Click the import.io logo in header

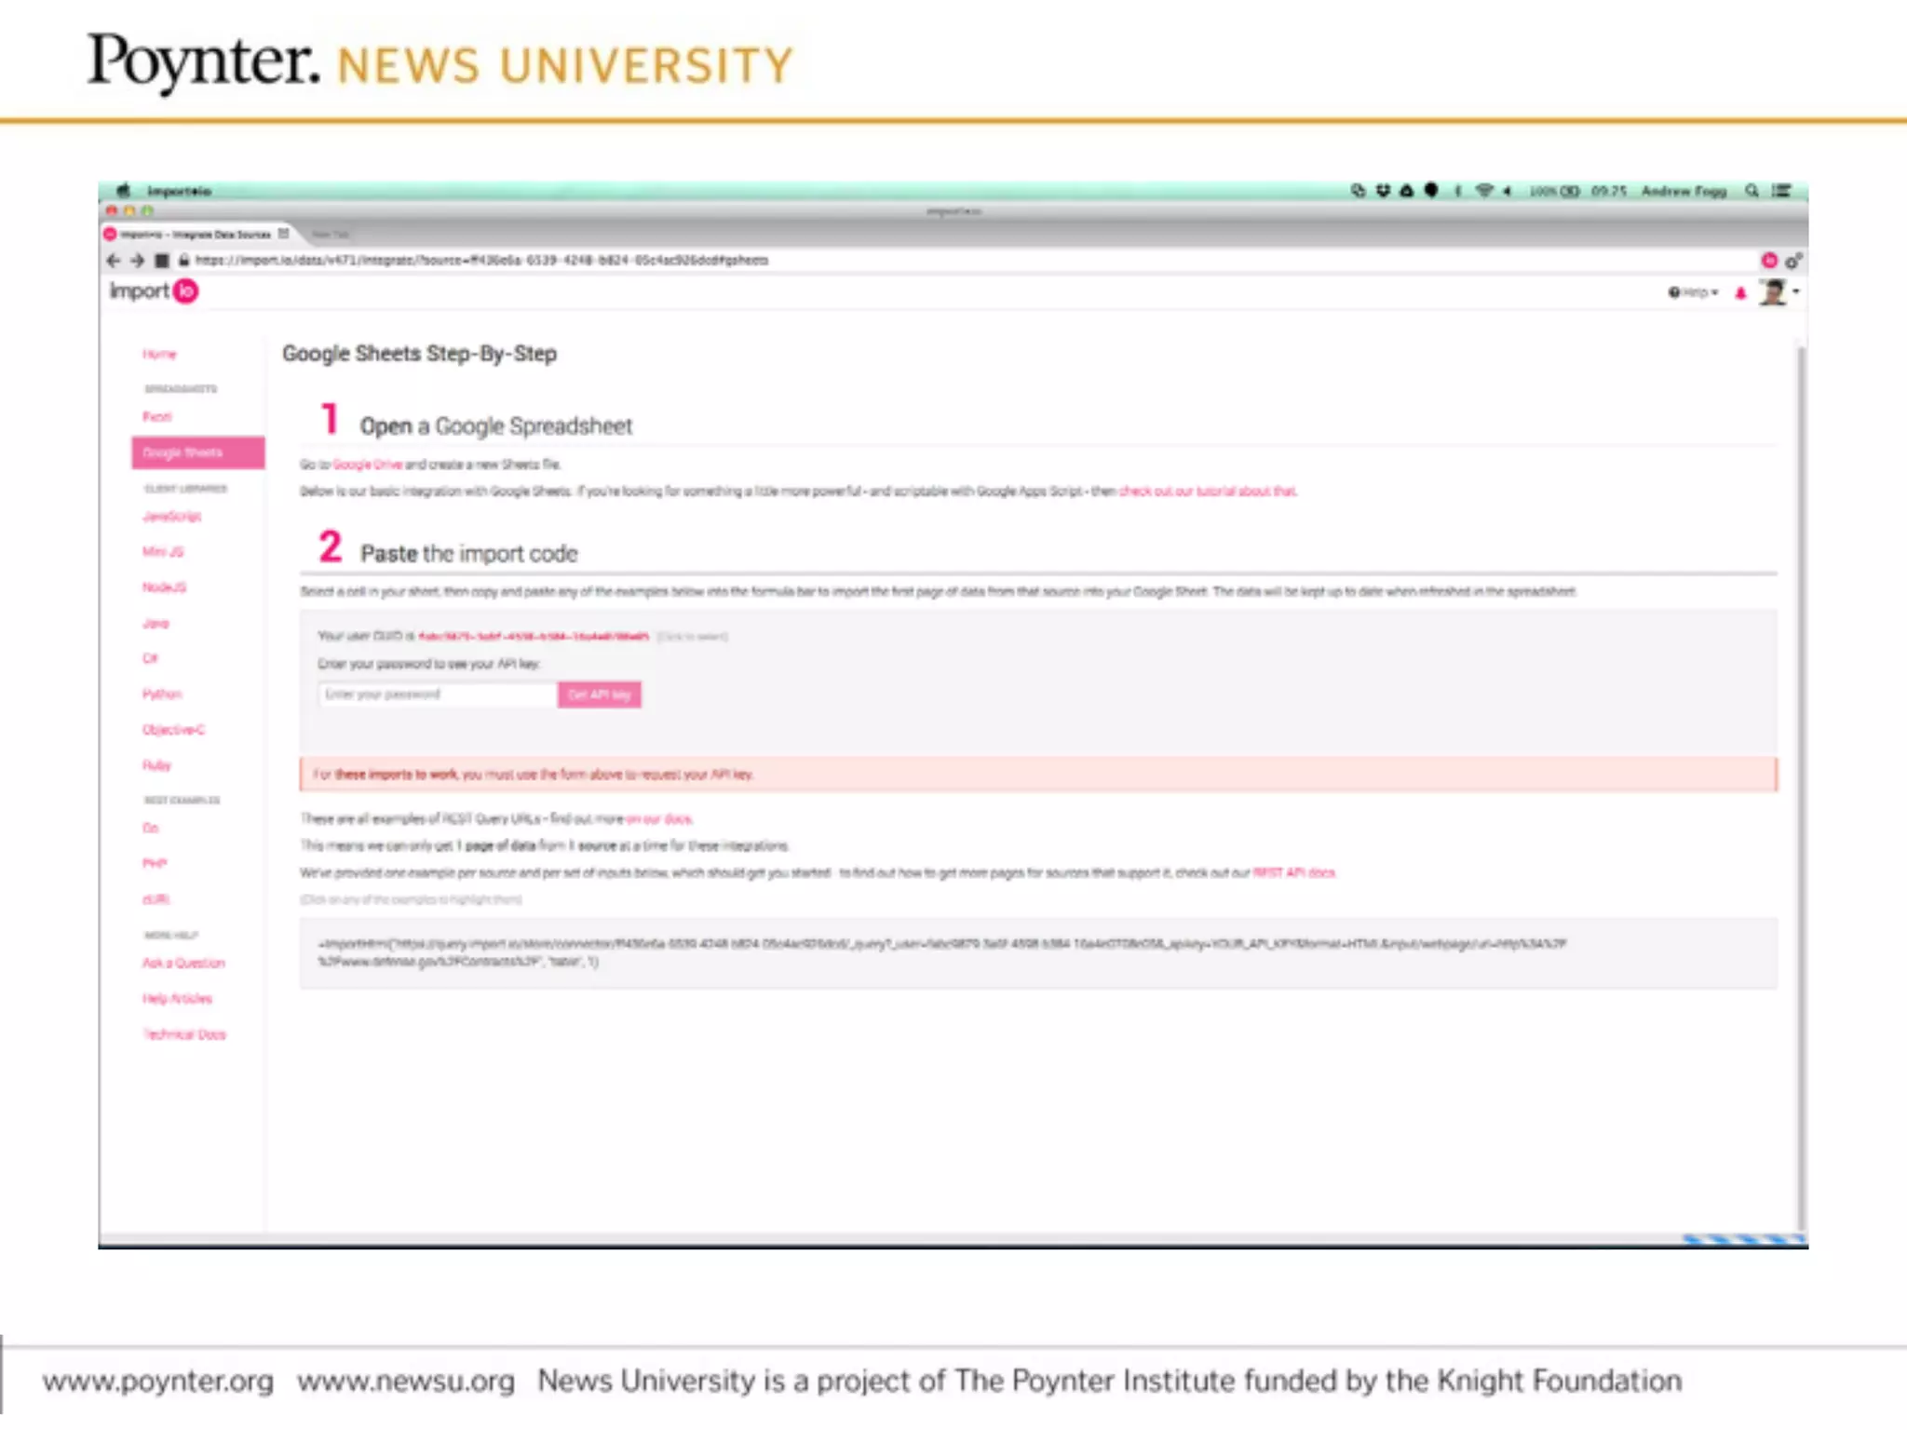pos(154,291)
